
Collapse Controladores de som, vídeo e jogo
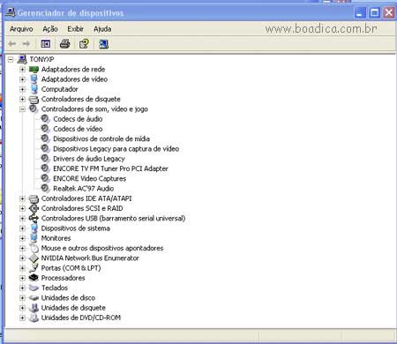(22, 109)
